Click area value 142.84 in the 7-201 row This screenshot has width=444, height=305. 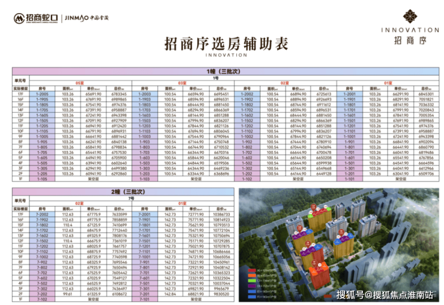tap(170, 294)
